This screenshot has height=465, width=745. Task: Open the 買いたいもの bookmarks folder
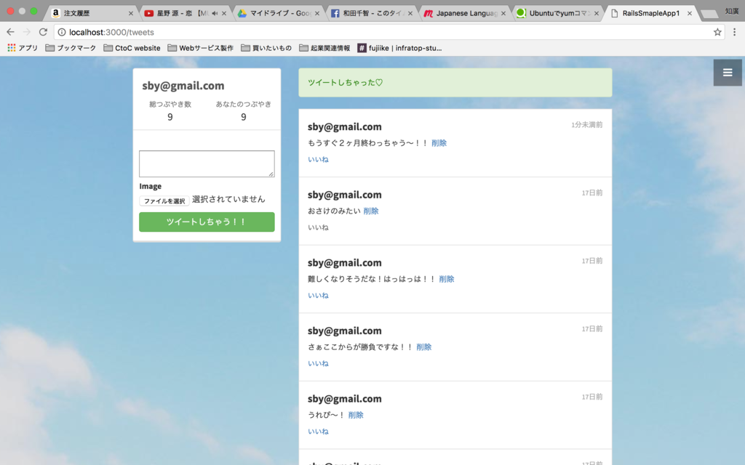(x=266, y=48)
